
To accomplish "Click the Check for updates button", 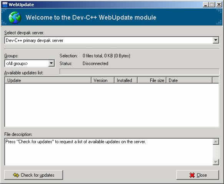I will pyautogui.click(x=33, y=175).
